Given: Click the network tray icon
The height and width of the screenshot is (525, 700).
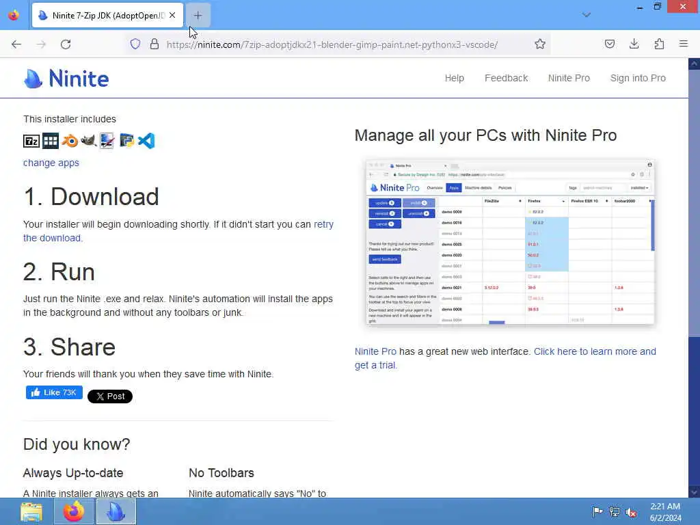Looking at the screenshot, I should [615, 512].
